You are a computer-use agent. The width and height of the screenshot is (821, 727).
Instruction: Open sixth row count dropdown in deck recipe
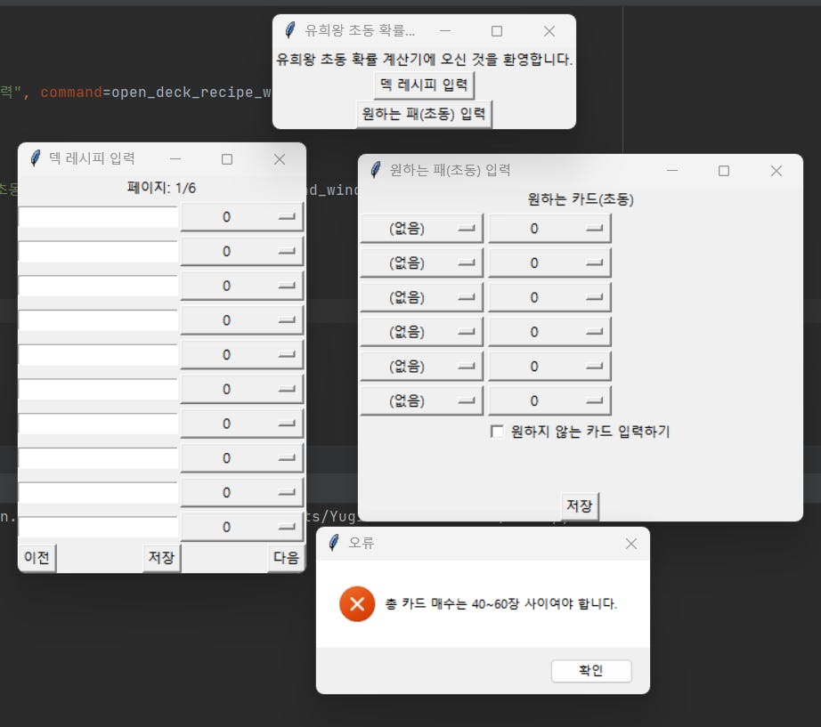click(x=242, y=390)
